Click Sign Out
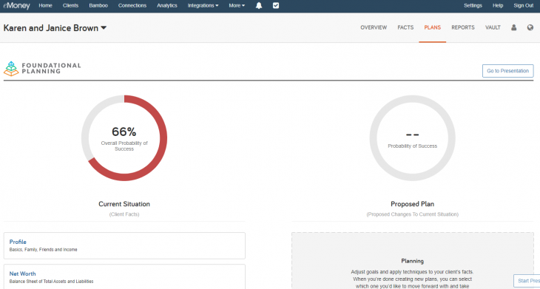 click(x=524, y=5)
